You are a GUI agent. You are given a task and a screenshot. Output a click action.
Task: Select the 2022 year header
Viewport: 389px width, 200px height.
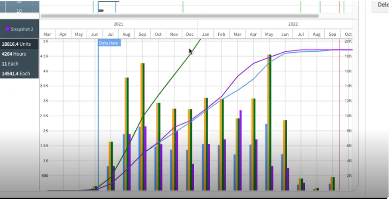click(x=293, y=24)
